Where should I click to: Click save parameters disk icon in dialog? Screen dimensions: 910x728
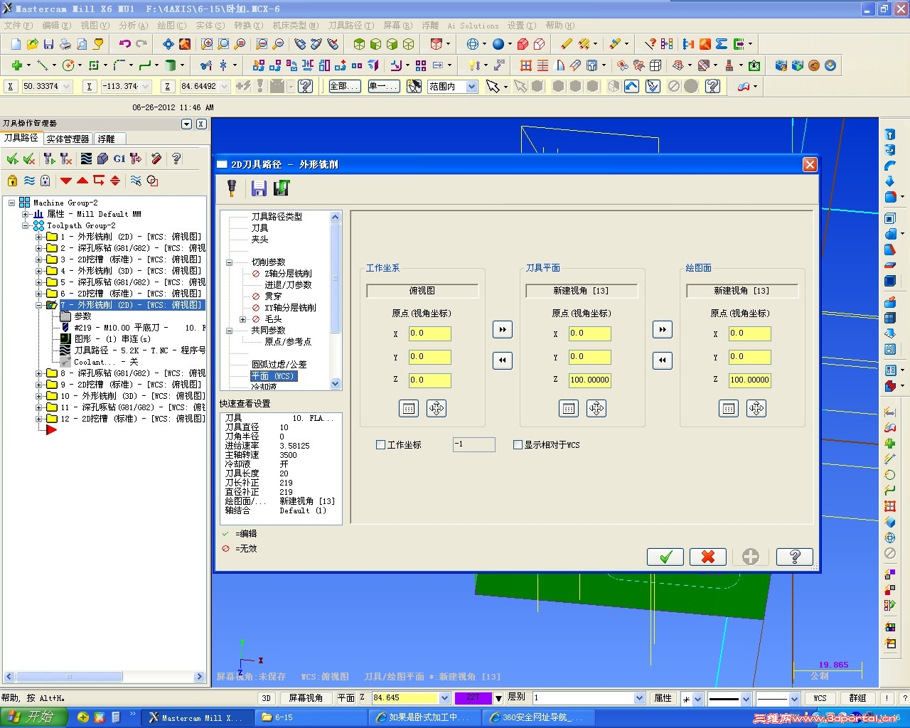(259, 188)
